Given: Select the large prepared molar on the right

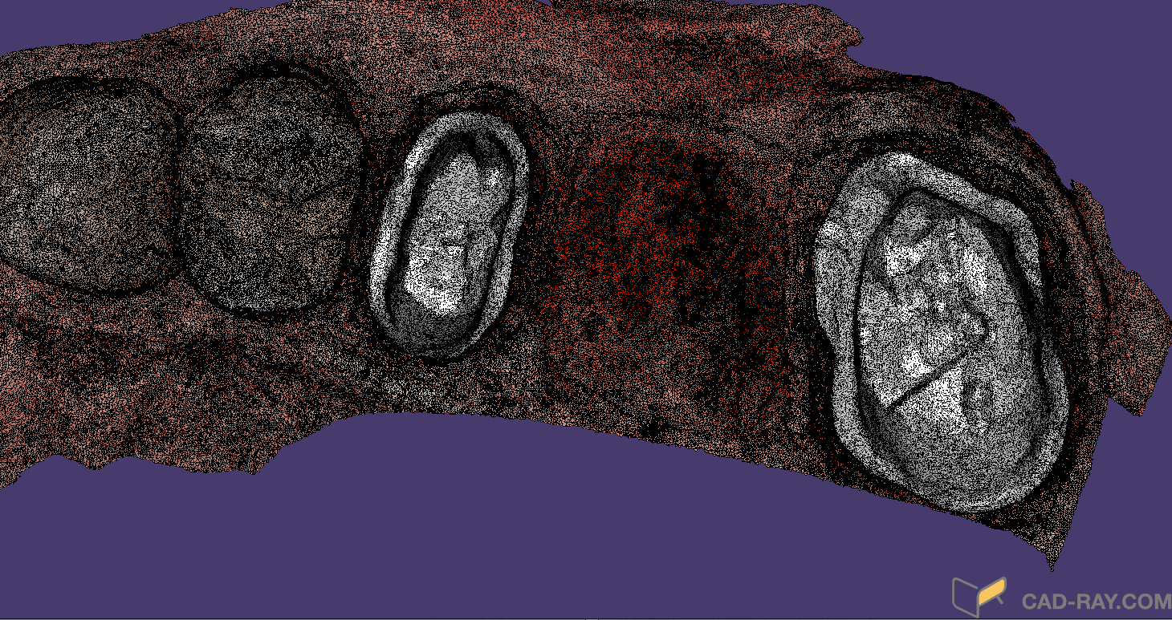Looking at the screenshot, I should click(x=939, y=329).
